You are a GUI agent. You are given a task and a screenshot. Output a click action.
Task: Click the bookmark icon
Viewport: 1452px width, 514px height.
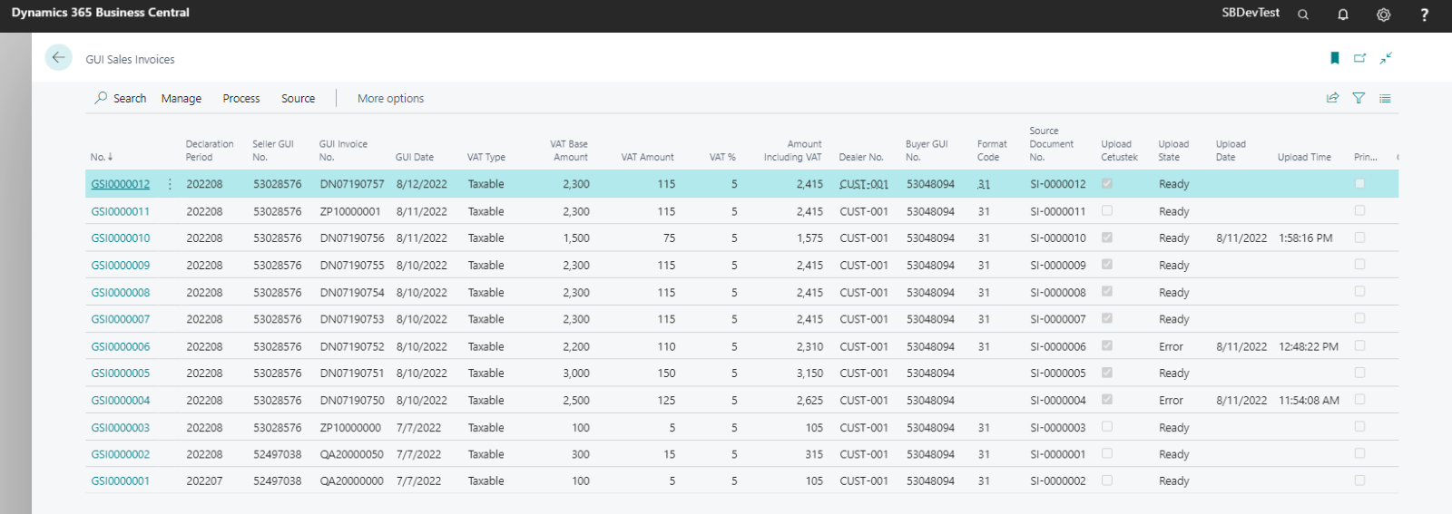tap(1335, 58)
